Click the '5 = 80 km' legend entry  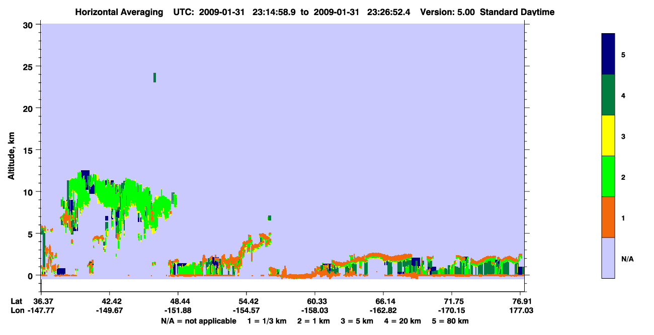click(x=451, y=320)
